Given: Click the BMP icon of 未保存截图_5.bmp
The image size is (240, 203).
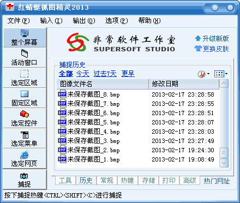Looking at the screenshot, I should pyautogui.click(x=62, y=122).
